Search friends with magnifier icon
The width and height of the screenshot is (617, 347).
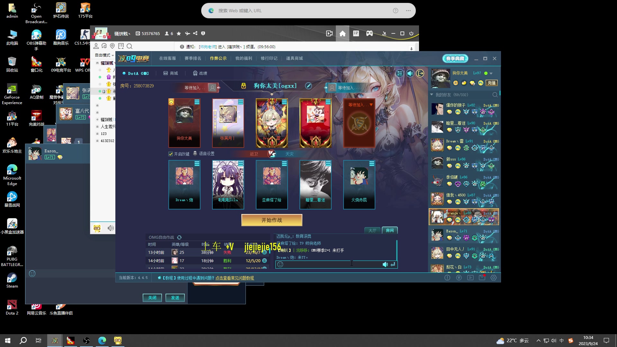point(495,95)
